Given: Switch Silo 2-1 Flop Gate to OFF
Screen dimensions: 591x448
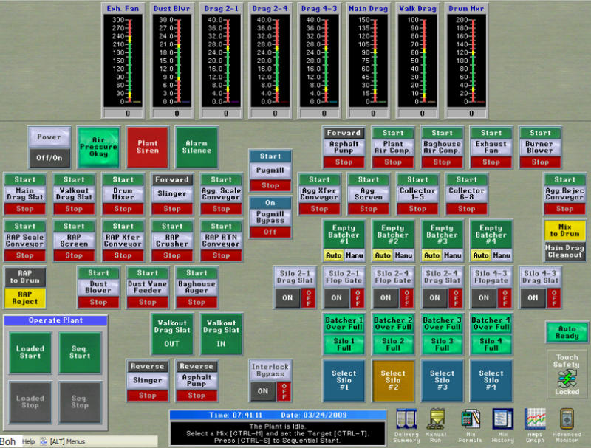Looking at the screenshot, I should pyautogui.click(x=357, y=297).
